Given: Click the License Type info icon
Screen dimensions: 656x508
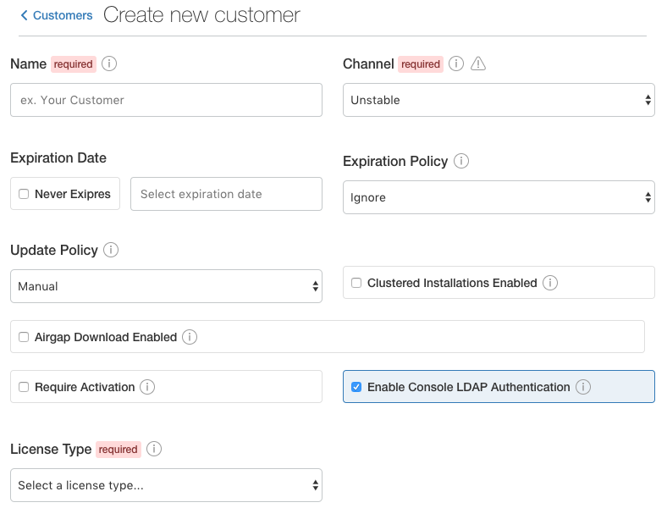Looking at the screenshot, I should pos(154,449).
